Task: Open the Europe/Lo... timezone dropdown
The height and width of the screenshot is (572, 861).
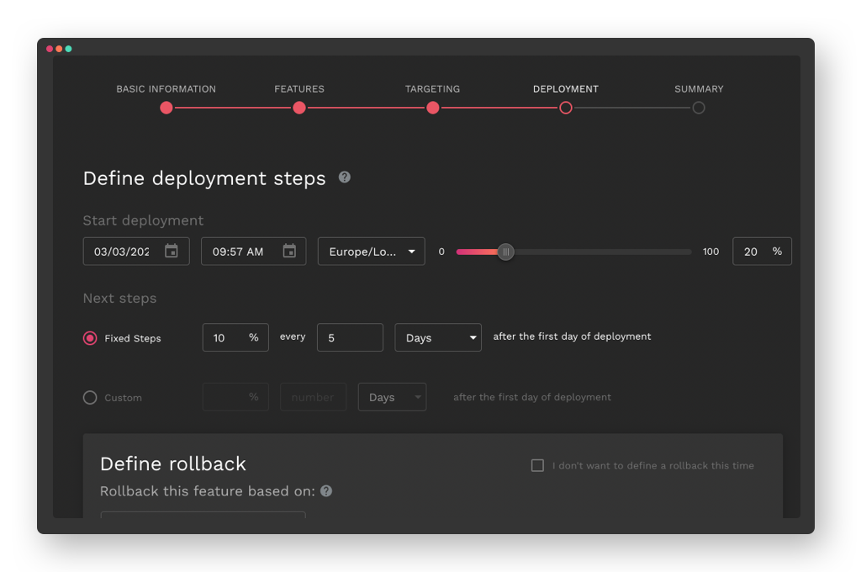Action: (x=371, y=252)
